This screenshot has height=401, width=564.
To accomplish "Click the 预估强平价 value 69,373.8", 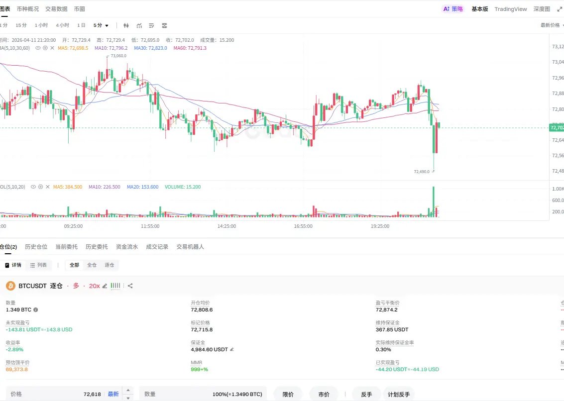I will [x=16, y=369].
